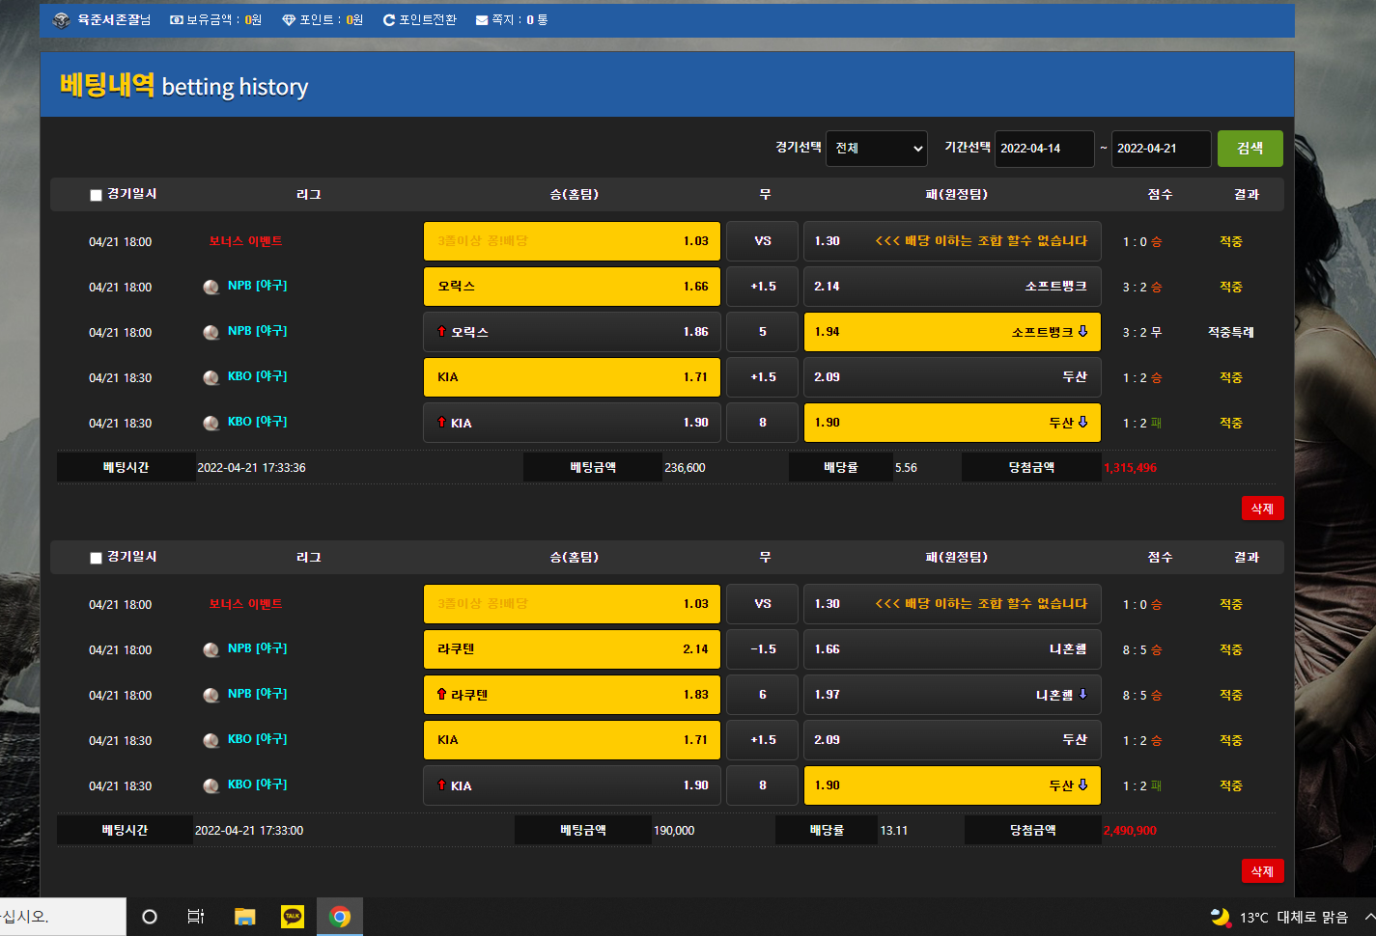1376x936 pixels.
Task: Click the end date field 2022-04-21
Action: pyautogui.click(x=1162, y=149)
